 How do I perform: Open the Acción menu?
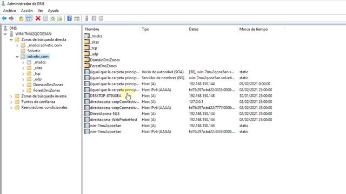[x=26, y=11]
